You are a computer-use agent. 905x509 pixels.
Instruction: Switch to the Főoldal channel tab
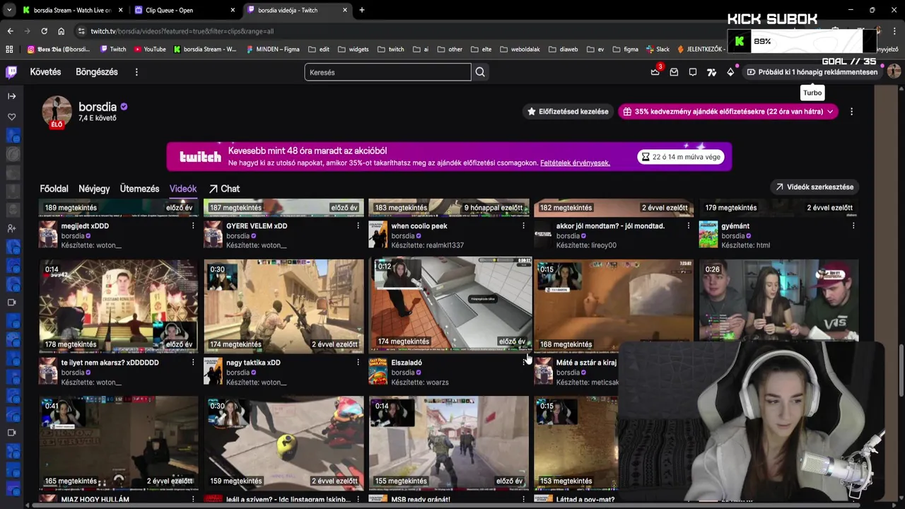[x=54, y=189]
